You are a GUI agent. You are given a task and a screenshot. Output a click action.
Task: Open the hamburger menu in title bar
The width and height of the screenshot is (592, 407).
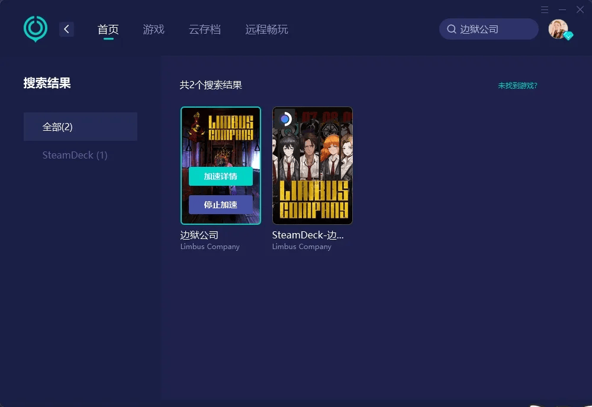[545, 9]
